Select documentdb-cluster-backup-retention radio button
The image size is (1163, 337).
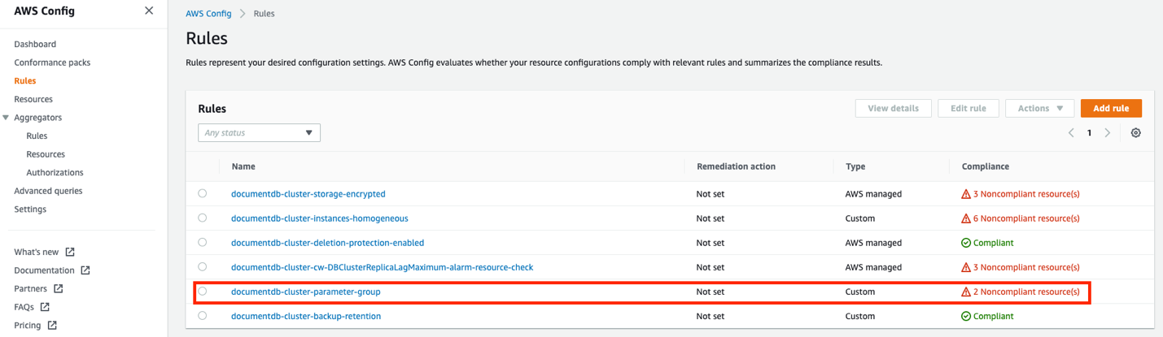(x=203, y=316)
